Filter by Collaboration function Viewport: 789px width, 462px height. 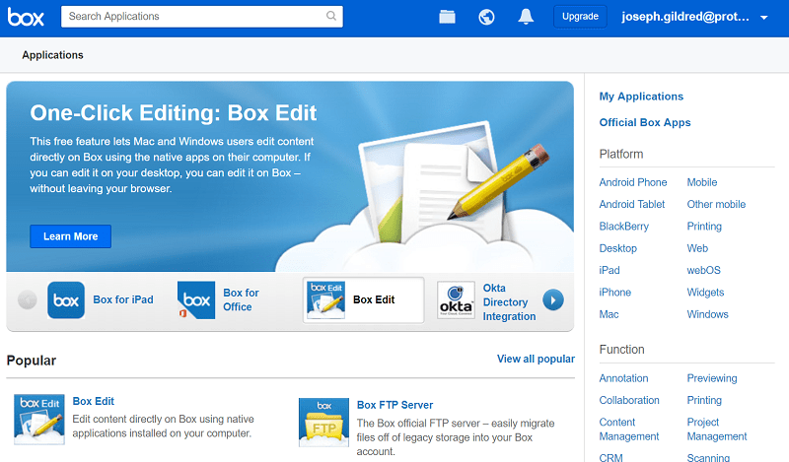tap(629, 401)
